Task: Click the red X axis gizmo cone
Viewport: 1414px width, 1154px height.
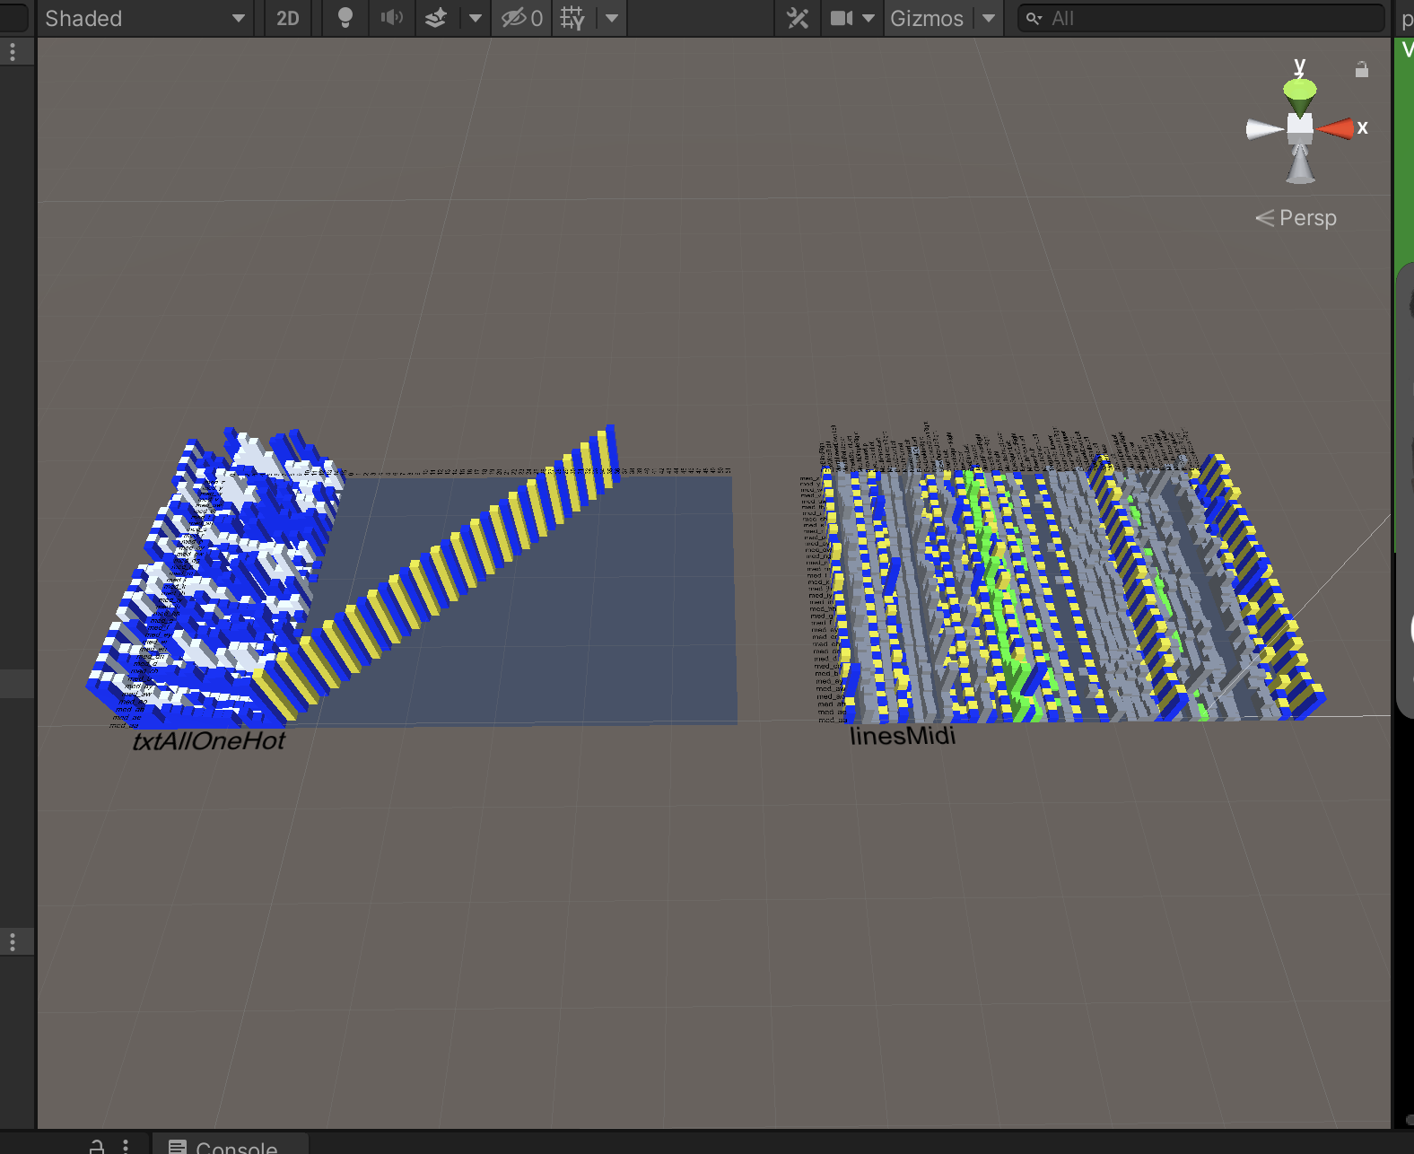Action: pos(1336,129)
